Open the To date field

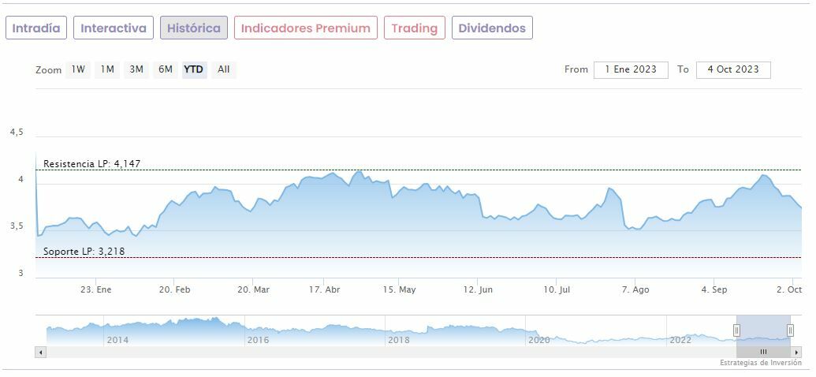(x=733, y=69)
